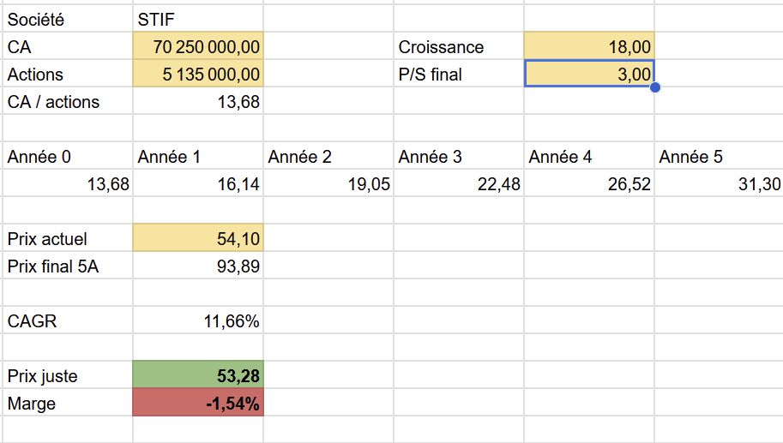Image resolution: width=783 pixels, height=443 pixels.
Task: Click the Prix juste label cell
Action: click(x=68, y=375)
